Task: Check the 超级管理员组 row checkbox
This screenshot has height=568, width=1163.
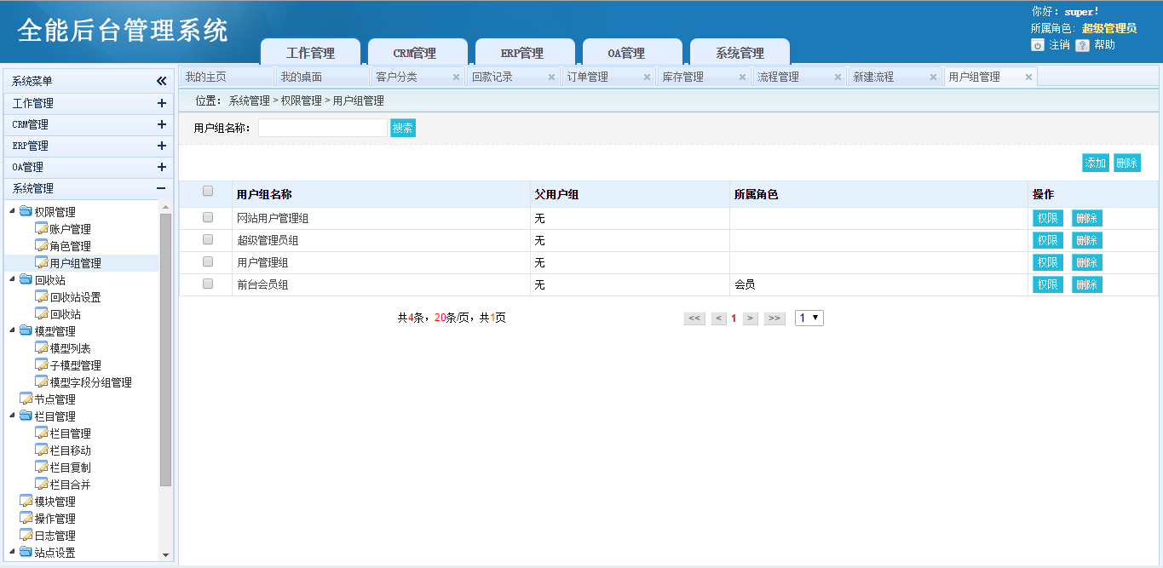Action: (208, 240)
